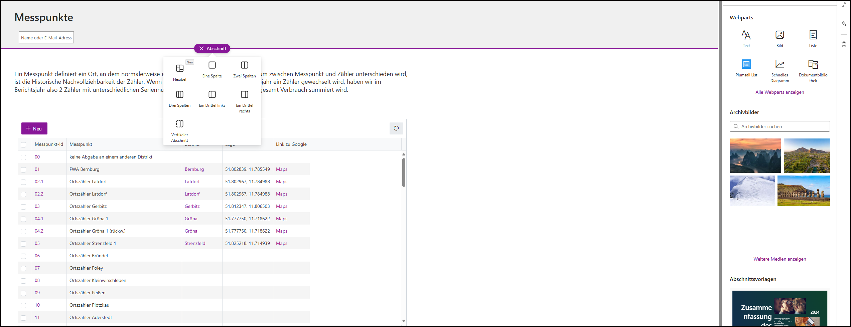This screenshot has height=327, width=851.
Task: Pick the Zwei Spalten layout
Action: pyautogui.click(x=244, y=69)
